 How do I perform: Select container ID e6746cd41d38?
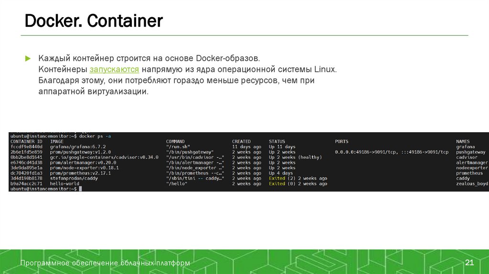pyautogui.click(x=26, y=163)
